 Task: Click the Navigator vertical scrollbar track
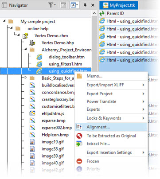[94, 44]
